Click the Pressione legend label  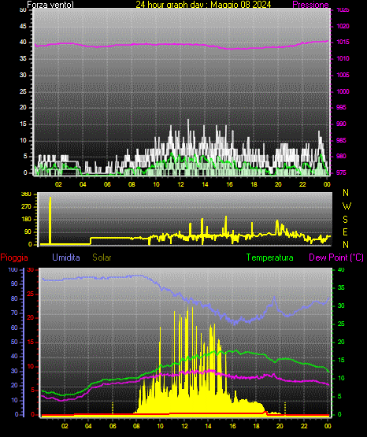pyautogui.click(x=310, y=5)
